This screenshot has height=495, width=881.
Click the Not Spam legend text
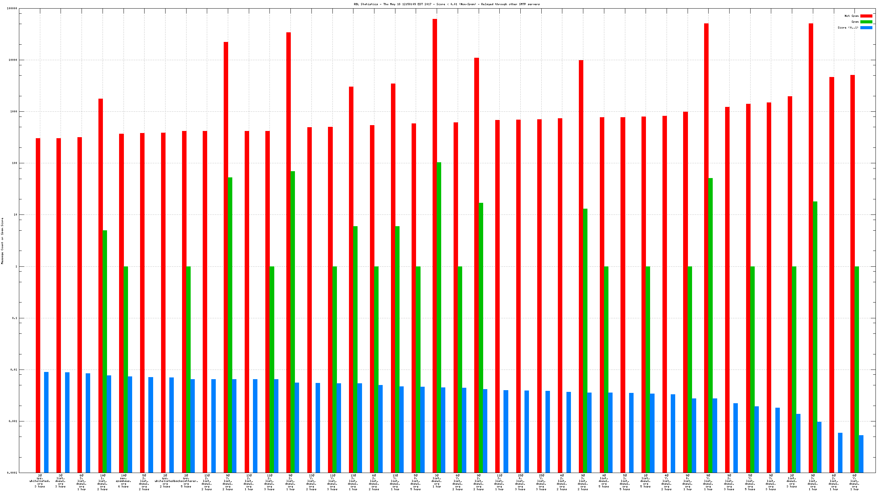851,16
